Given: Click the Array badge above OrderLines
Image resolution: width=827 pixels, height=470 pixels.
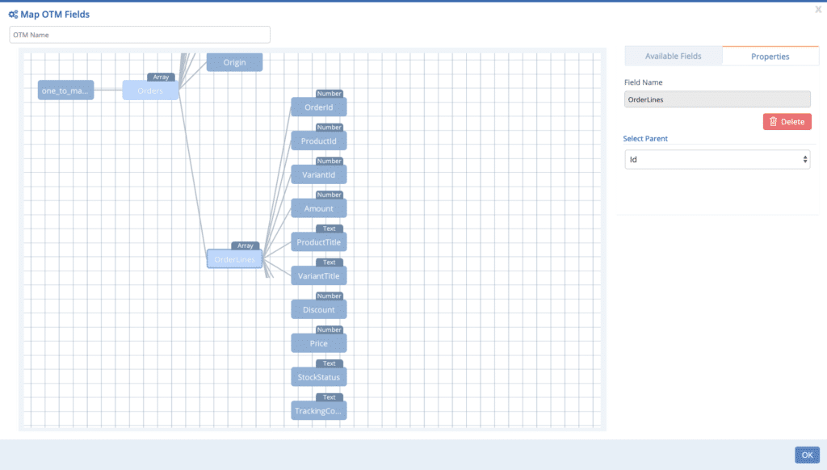Looking at the screenshot, I should (246, 245).
